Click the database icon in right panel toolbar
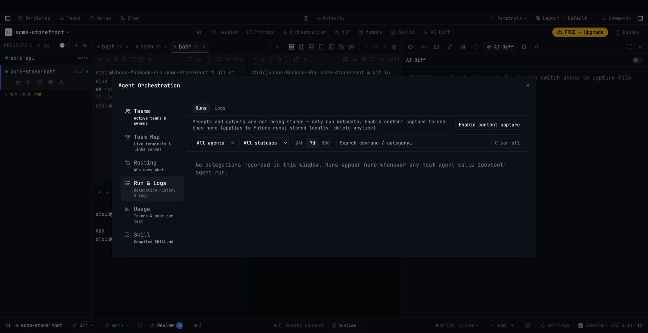The height and width of the screenshot is (333, 648). point(463,47)
